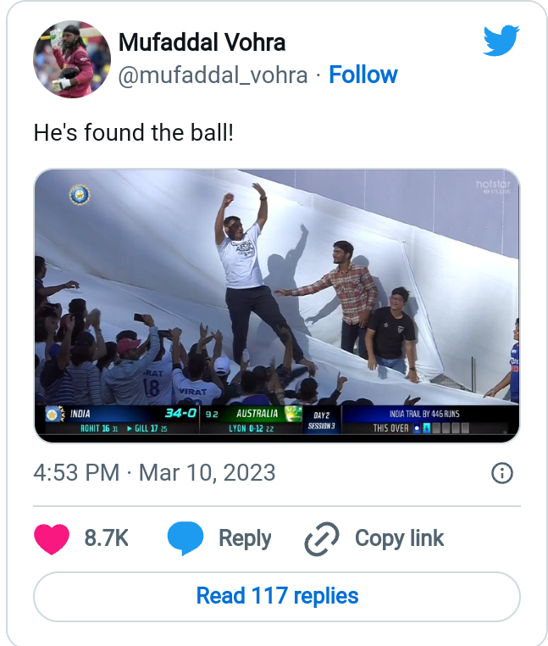
Task: Click the "He's found the ball!" text
Action: [x=133, y=132]
